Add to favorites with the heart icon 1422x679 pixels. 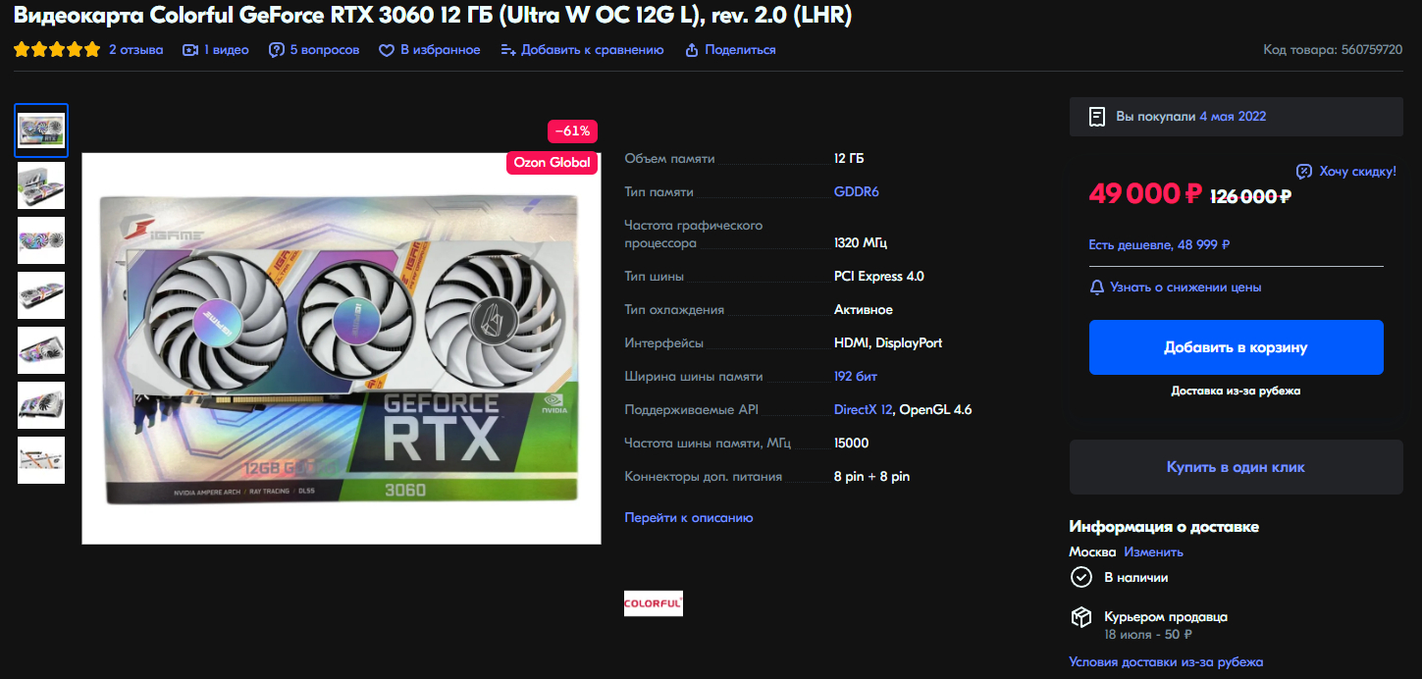click(x=387, y=50)
